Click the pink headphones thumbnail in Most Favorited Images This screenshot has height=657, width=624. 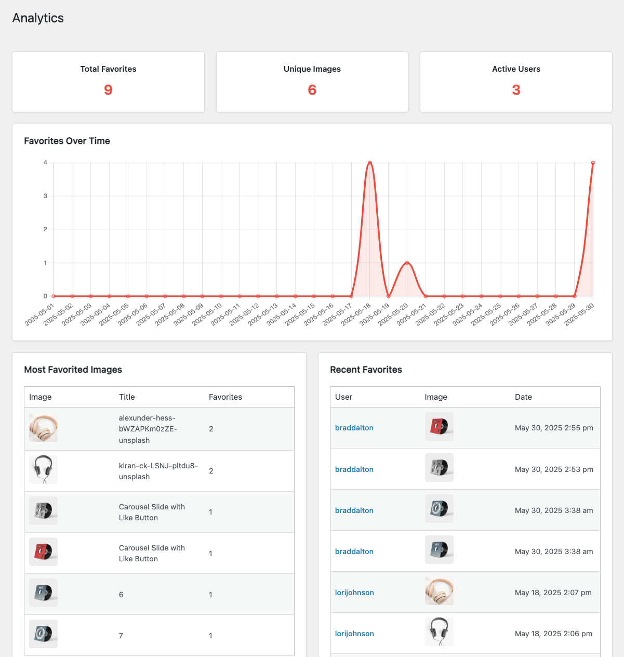click(43, 428)
